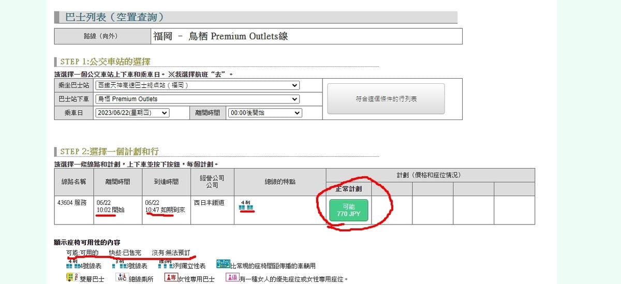Click the women priority seat legend icon
621x284 pixels.
232,277
